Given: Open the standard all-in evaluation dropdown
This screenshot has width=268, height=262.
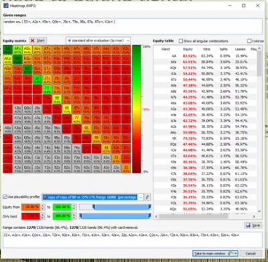Looking at the screenshot, I should (98, 40).
